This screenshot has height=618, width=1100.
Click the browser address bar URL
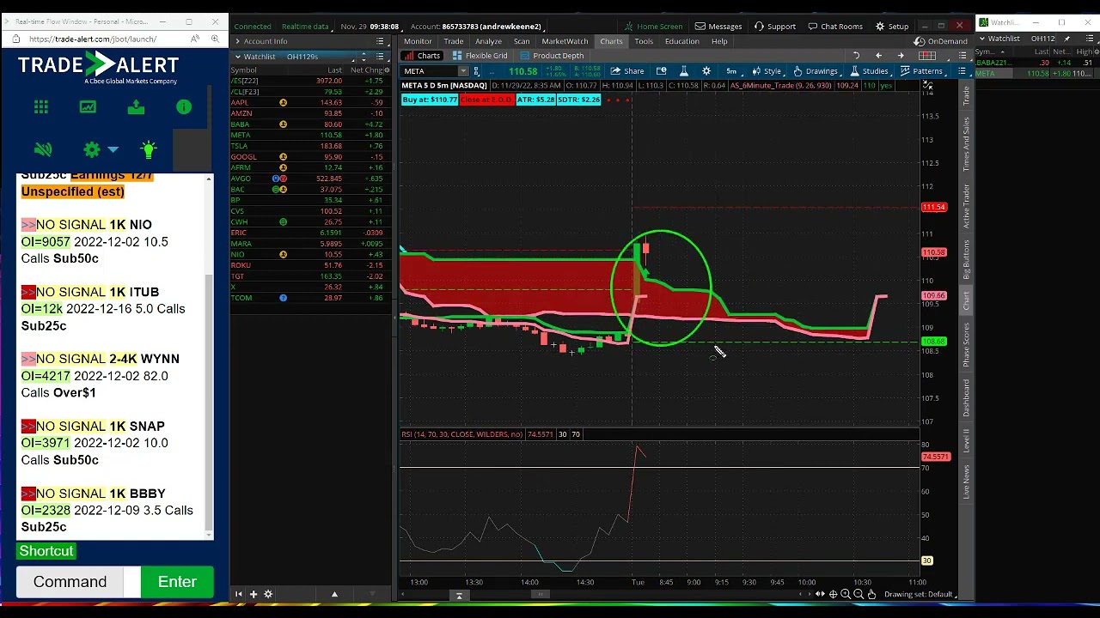(92, 39)
